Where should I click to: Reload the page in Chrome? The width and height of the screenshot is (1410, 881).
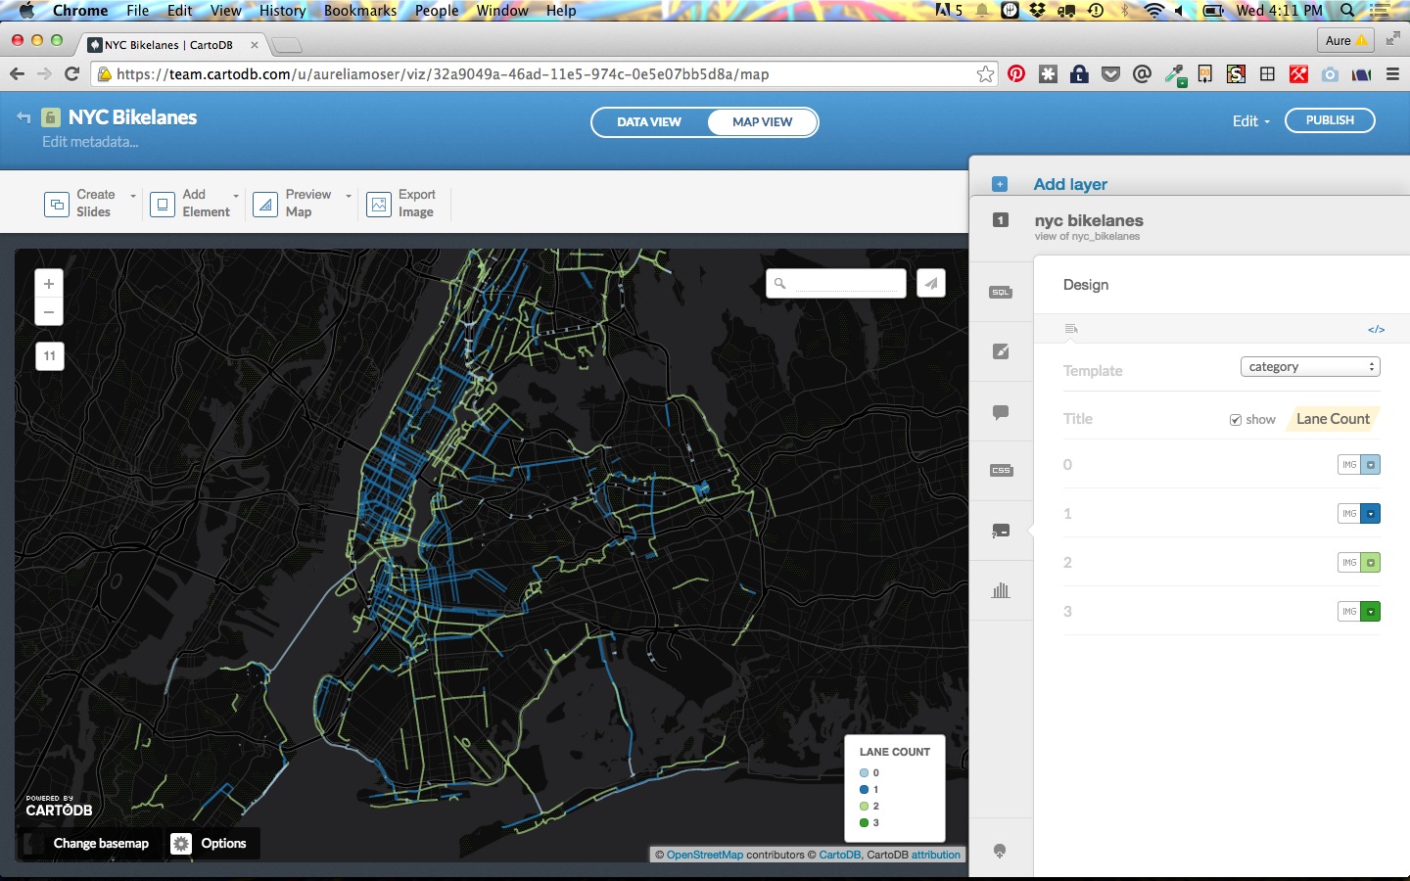click(x=71, y=74)
